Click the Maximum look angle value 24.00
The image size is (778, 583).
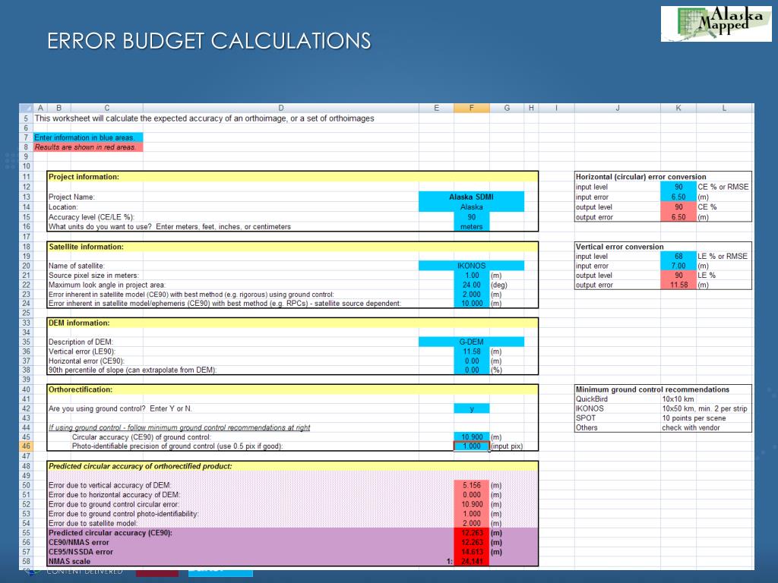click(x=471, y=285)
